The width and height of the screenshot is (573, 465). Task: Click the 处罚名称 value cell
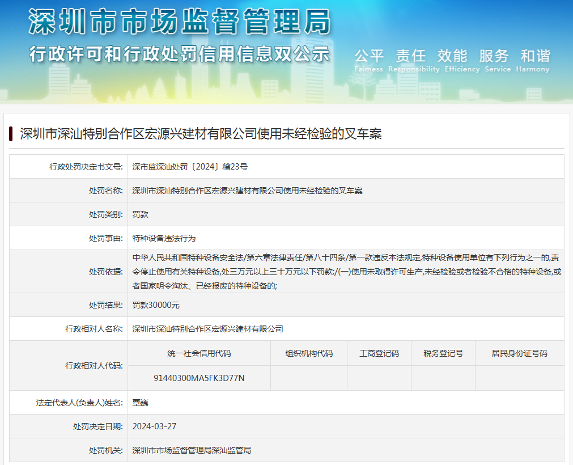(247, 191)
